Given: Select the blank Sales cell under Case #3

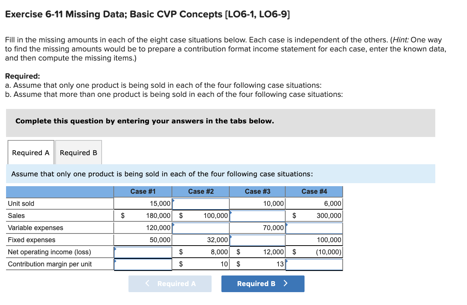Looking at the screenshot, I should pos(257,215).
